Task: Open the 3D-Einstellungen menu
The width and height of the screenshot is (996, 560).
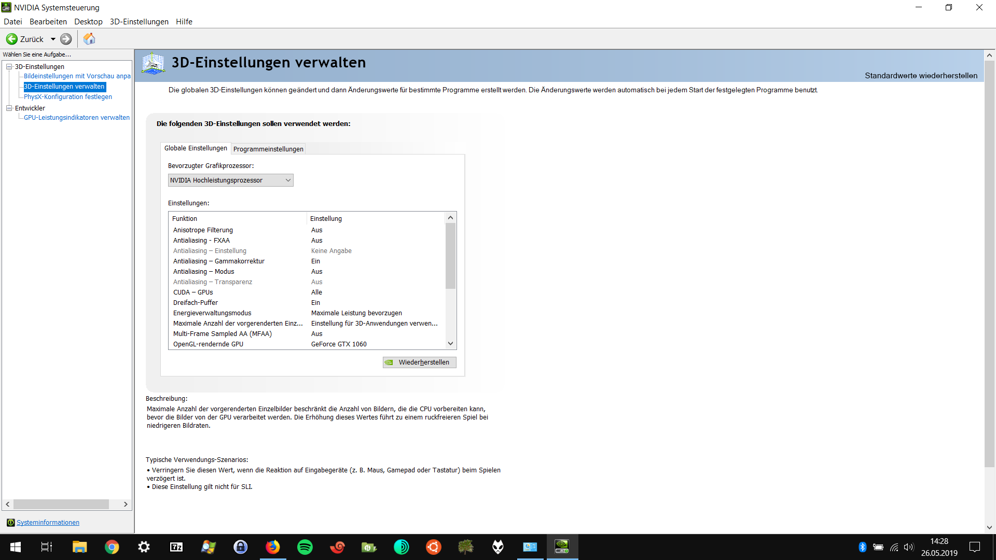Action: pyautogui.click(x=139, y=22)
